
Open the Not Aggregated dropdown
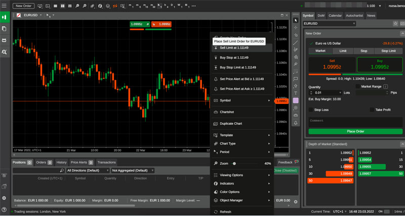133,170
